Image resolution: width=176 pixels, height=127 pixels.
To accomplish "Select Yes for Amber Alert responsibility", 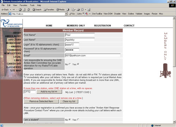I will [78, 64].
